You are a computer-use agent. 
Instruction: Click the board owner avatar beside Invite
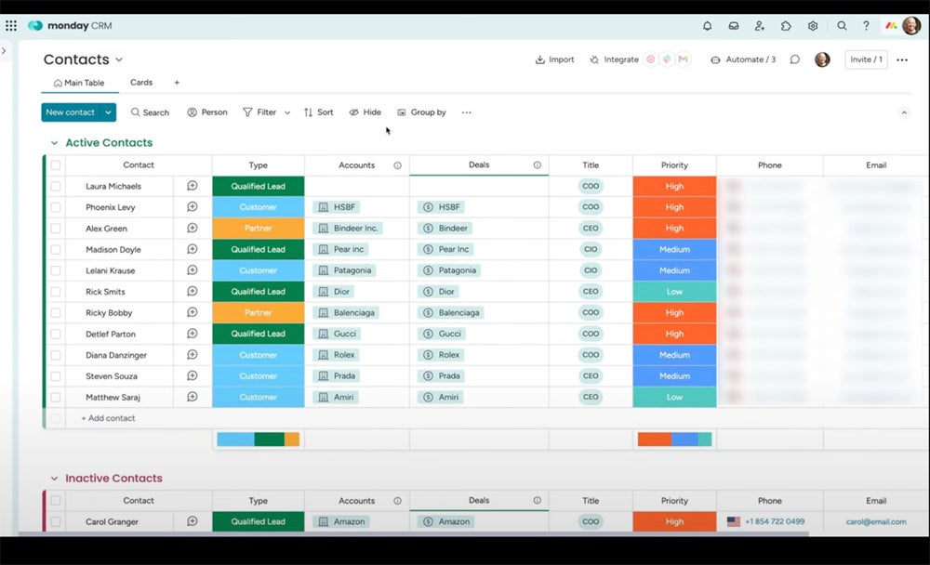[822, 59]
